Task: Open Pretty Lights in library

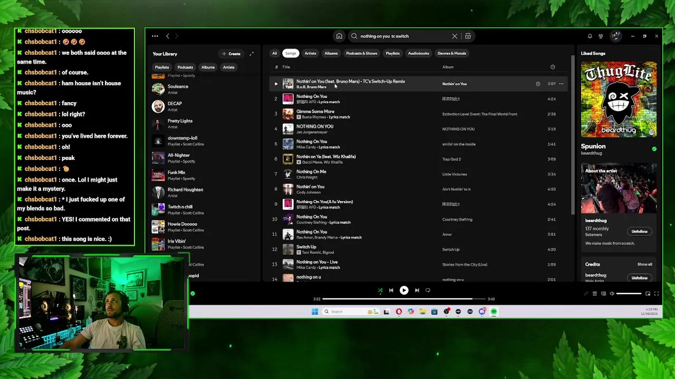Action: click(x=203, y=124)
